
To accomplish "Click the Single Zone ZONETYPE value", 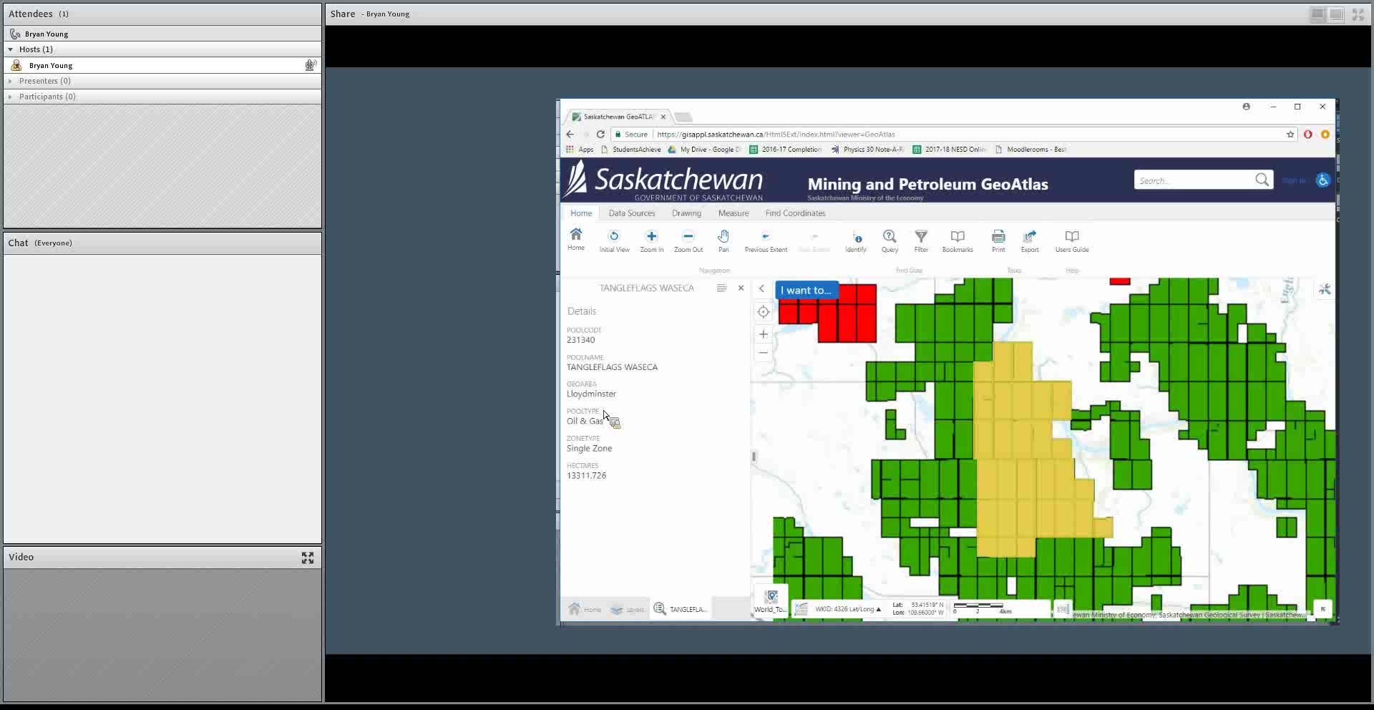I will pos(589,448).
